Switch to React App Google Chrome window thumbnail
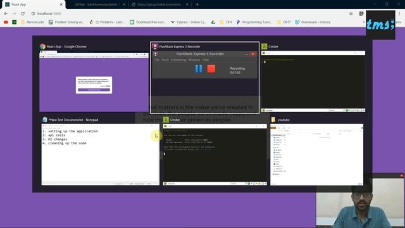Screen dimensions: 405x228 click(94, 81)
